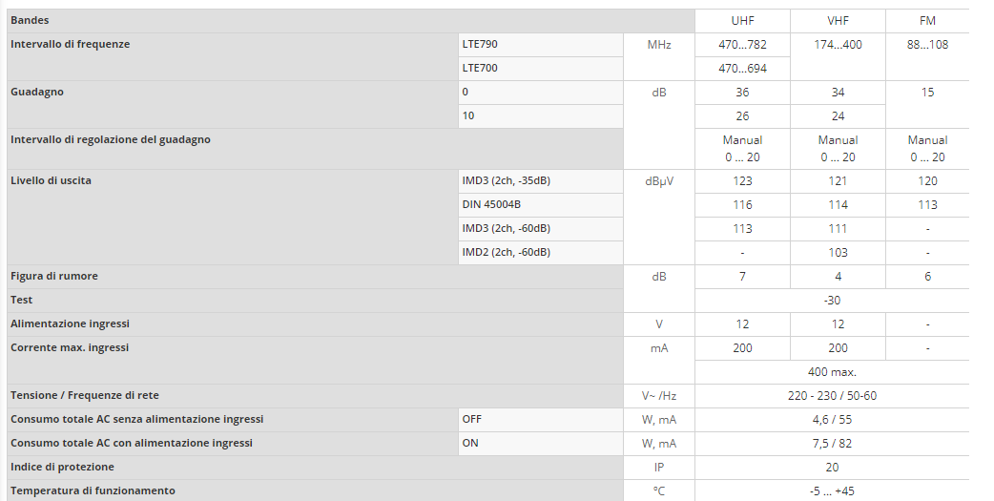Select the 174...400 VHF frequency value

[x=838, y=44]
